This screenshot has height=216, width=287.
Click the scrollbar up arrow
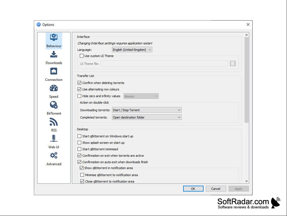(x=247, y=35)
